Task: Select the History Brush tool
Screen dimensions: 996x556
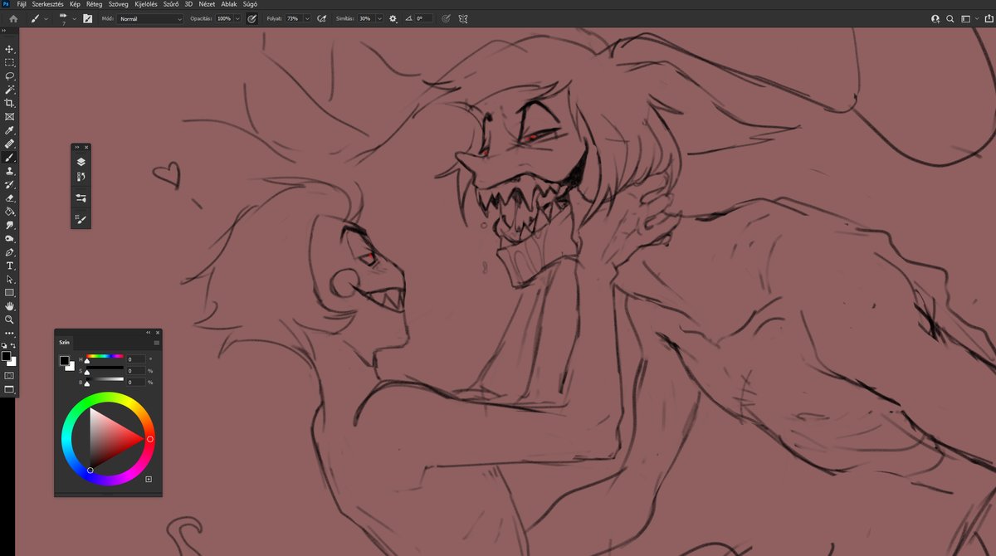Action: click(x=10, y=184)
